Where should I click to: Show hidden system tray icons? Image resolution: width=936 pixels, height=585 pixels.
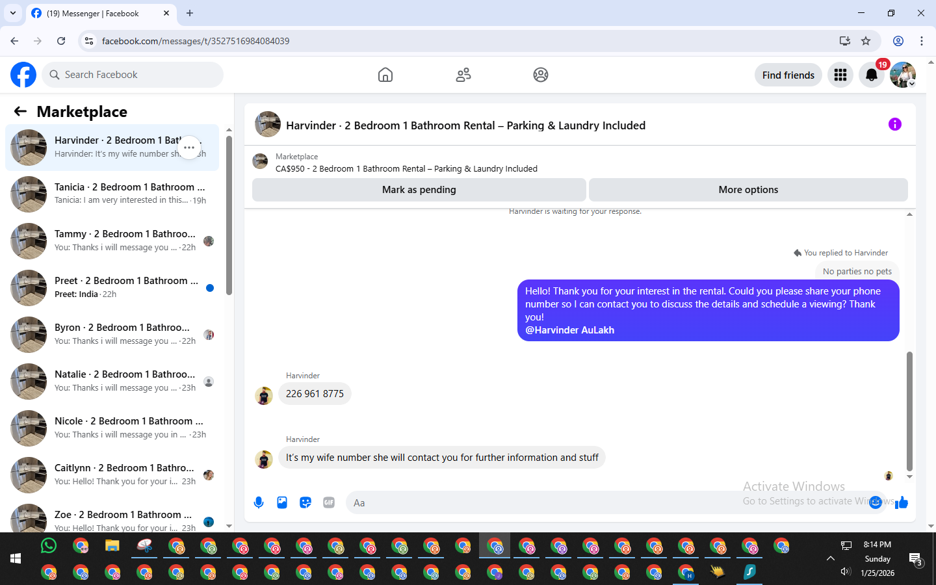pos(831,558)
